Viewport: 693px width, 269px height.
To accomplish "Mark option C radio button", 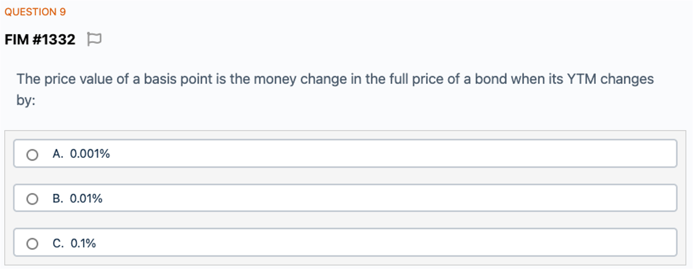I will (x=32, y=244).
